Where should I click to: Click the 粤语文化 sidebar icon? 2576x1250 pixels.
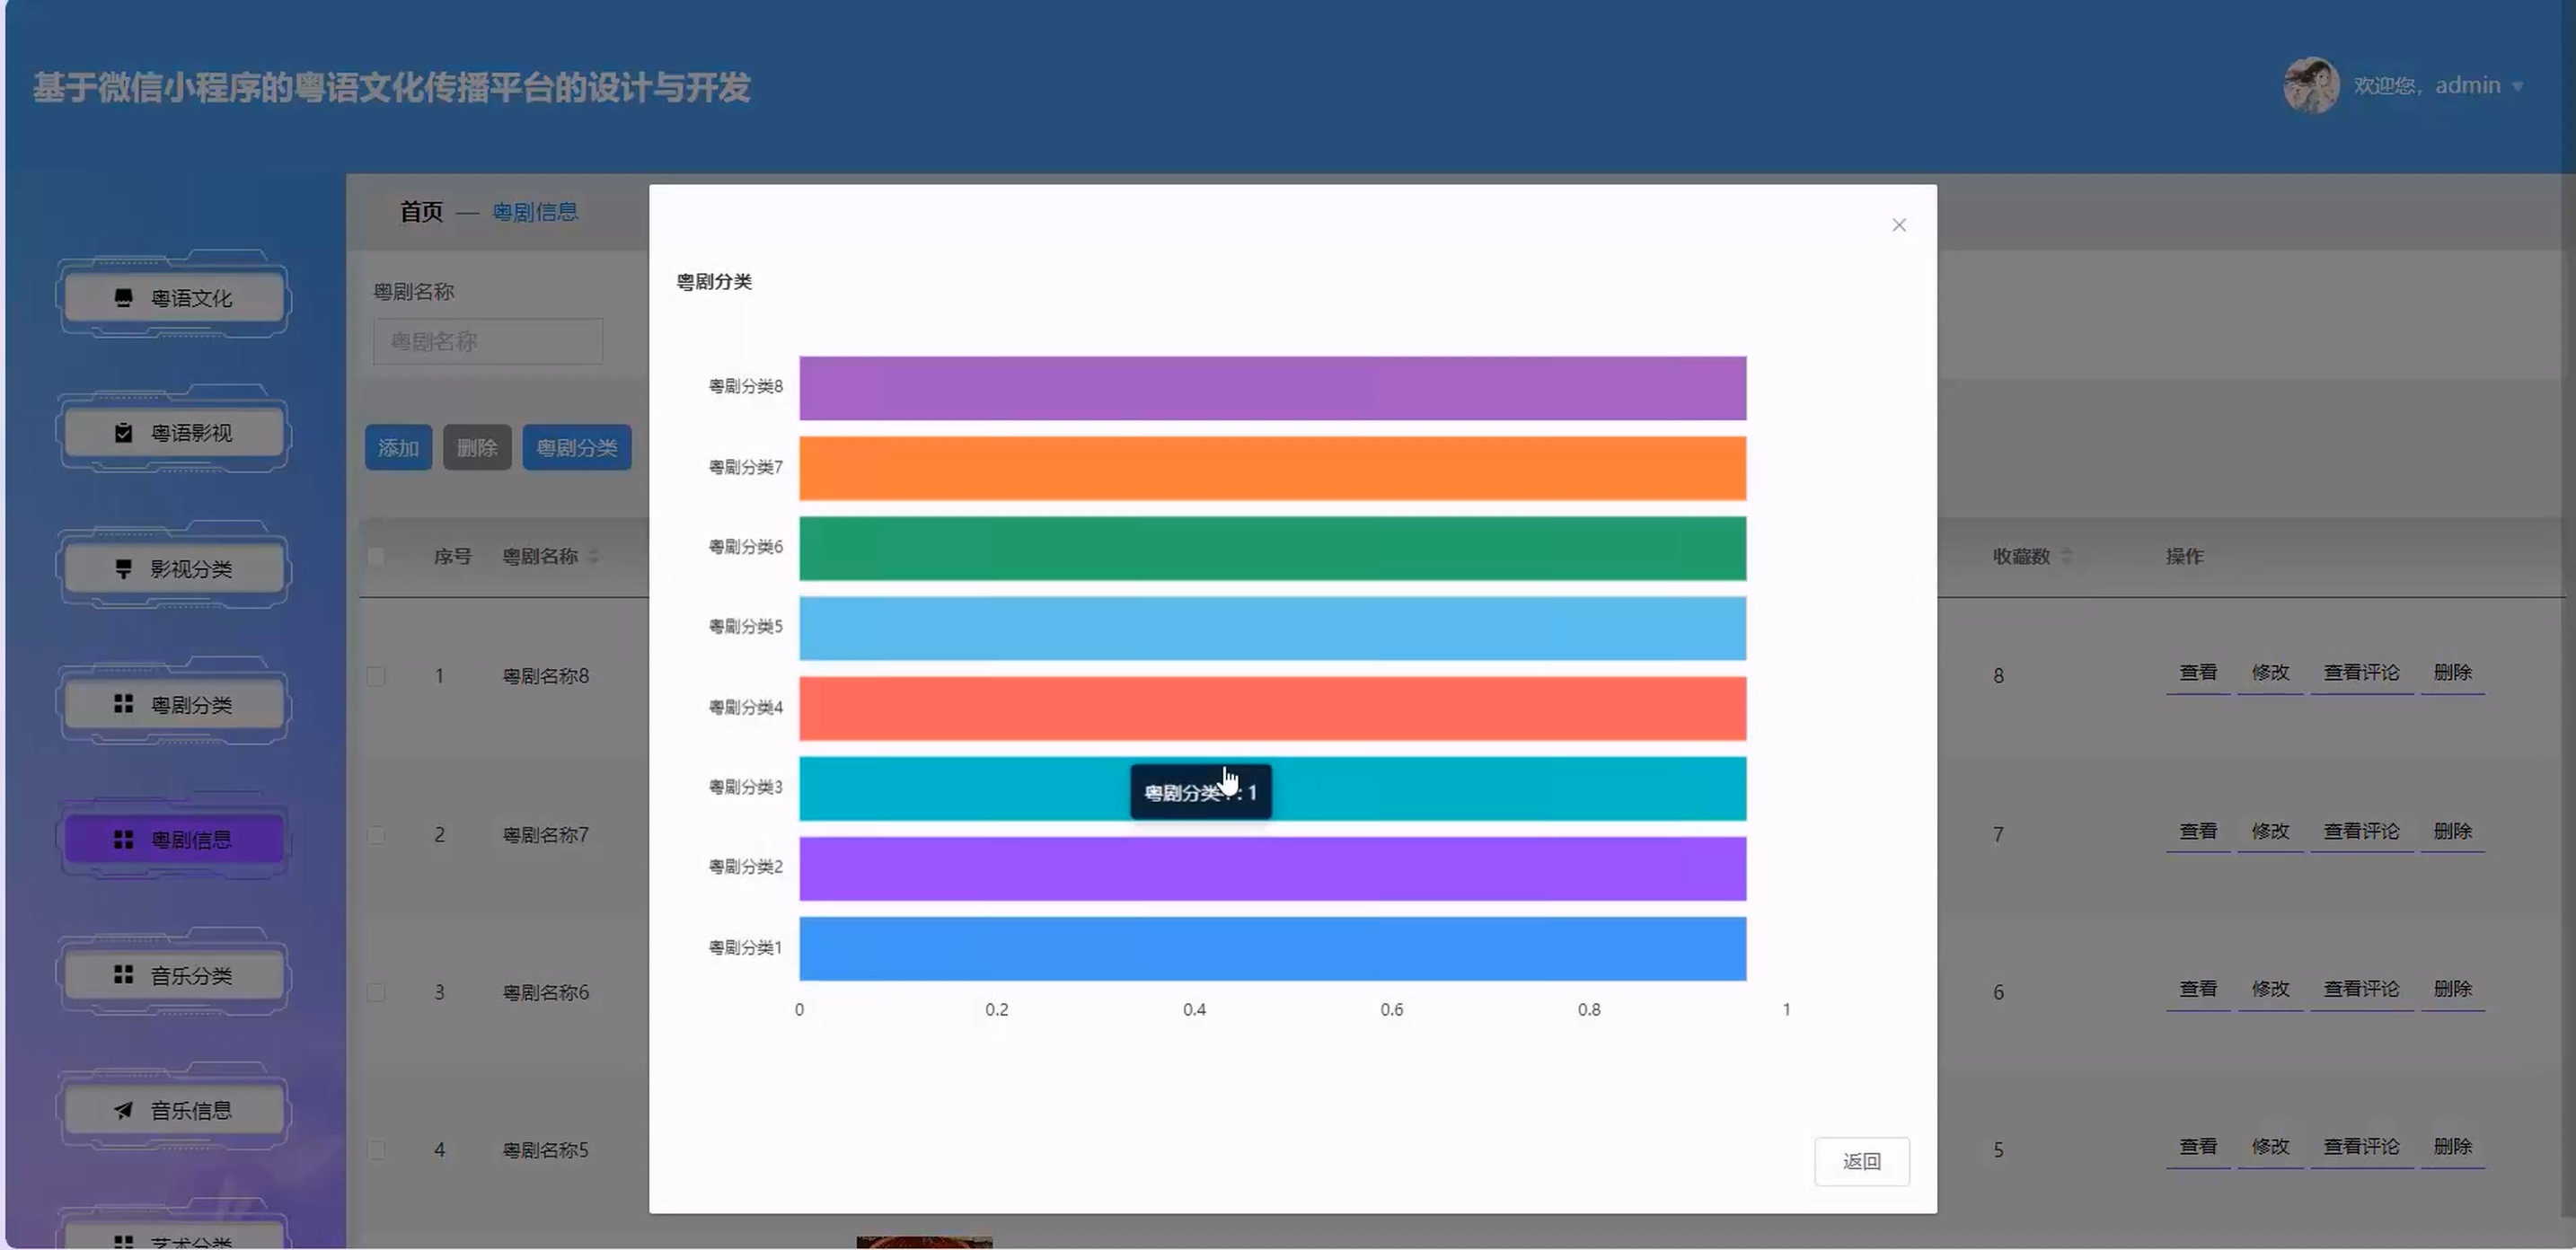tap(123, 298)
